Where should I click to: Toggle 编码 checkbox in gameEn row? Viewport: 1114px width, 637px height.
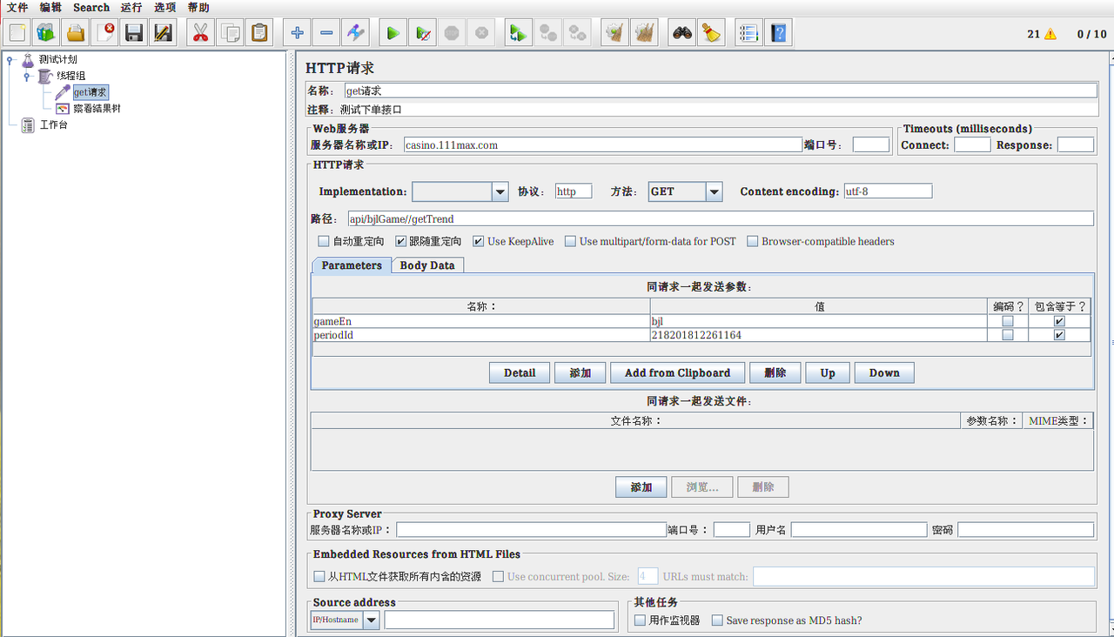(x=1008, y=321)
